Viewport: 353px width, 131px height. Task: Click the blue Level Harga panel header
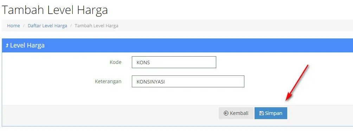click(178, 45)
